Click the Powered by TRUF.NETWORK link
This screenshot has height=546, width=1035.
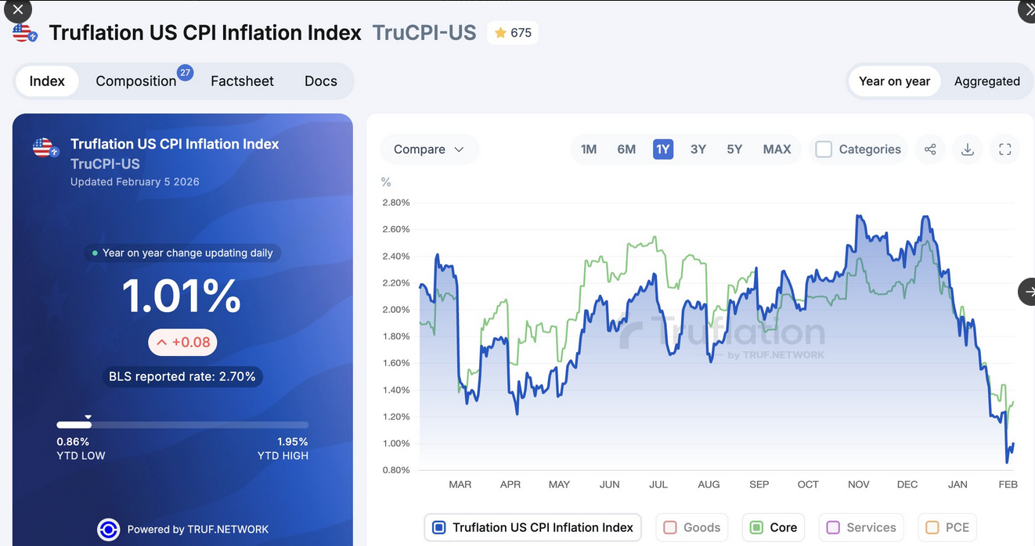pyautogui.click(x=197, y=530)
